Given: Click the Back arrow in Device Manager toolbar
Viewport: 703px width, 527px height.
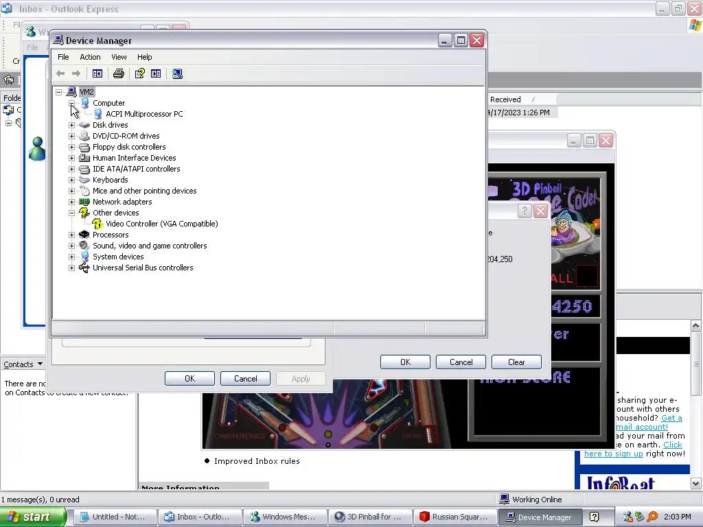Looking at the screenshot, I should tap(60, 73).
